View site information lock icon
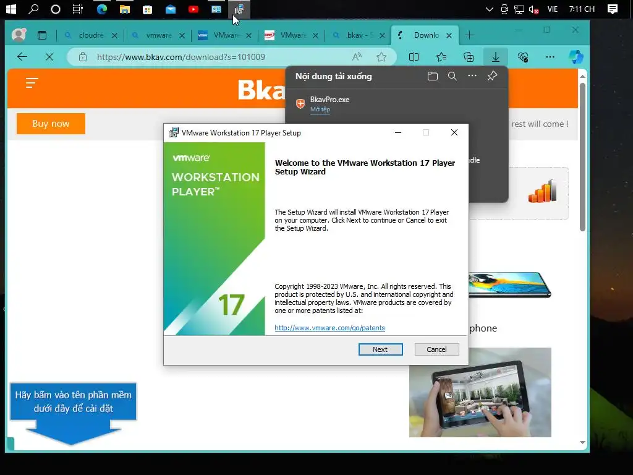This screenshot has width=633, height=475. [x=83, y=57]
